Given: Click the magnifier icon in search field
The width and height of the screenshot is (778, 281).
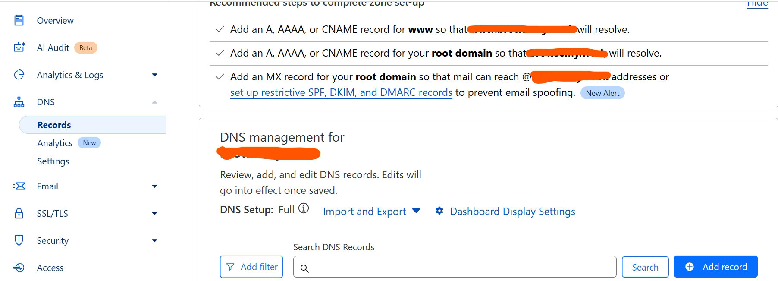Looking at the screenshot, I should [x=305, y=268].
